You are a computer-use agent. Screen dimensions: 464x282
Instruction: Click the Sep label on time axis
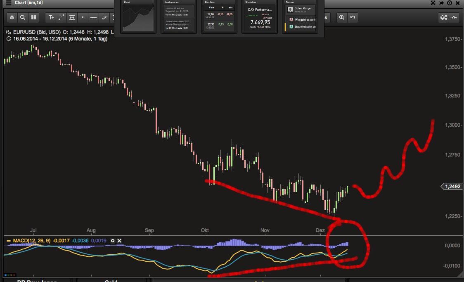tap(149, 230)
